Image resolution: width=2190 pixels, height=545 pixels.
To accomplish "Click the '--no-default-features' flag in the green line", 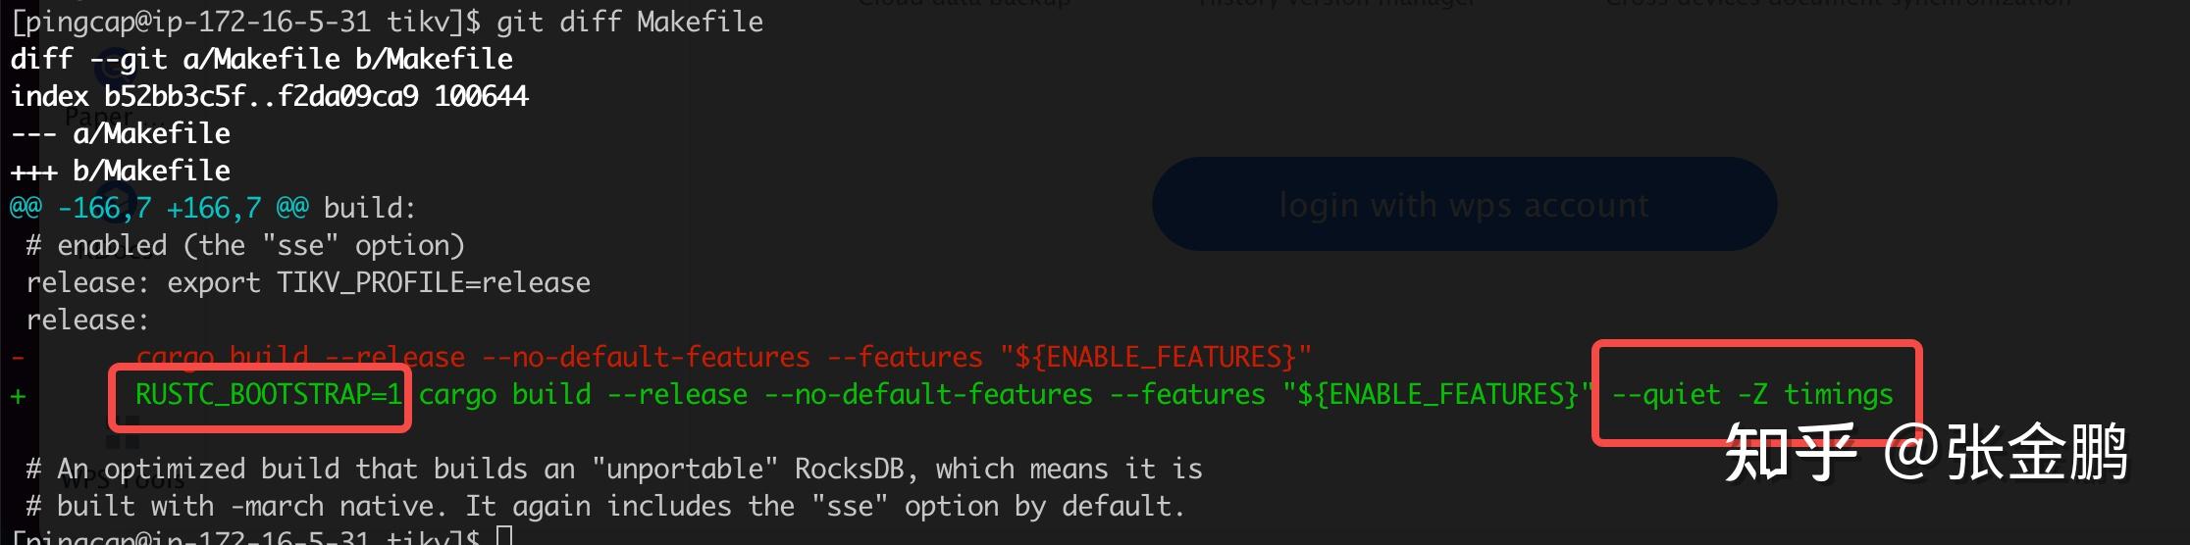I will pos(928,394).
